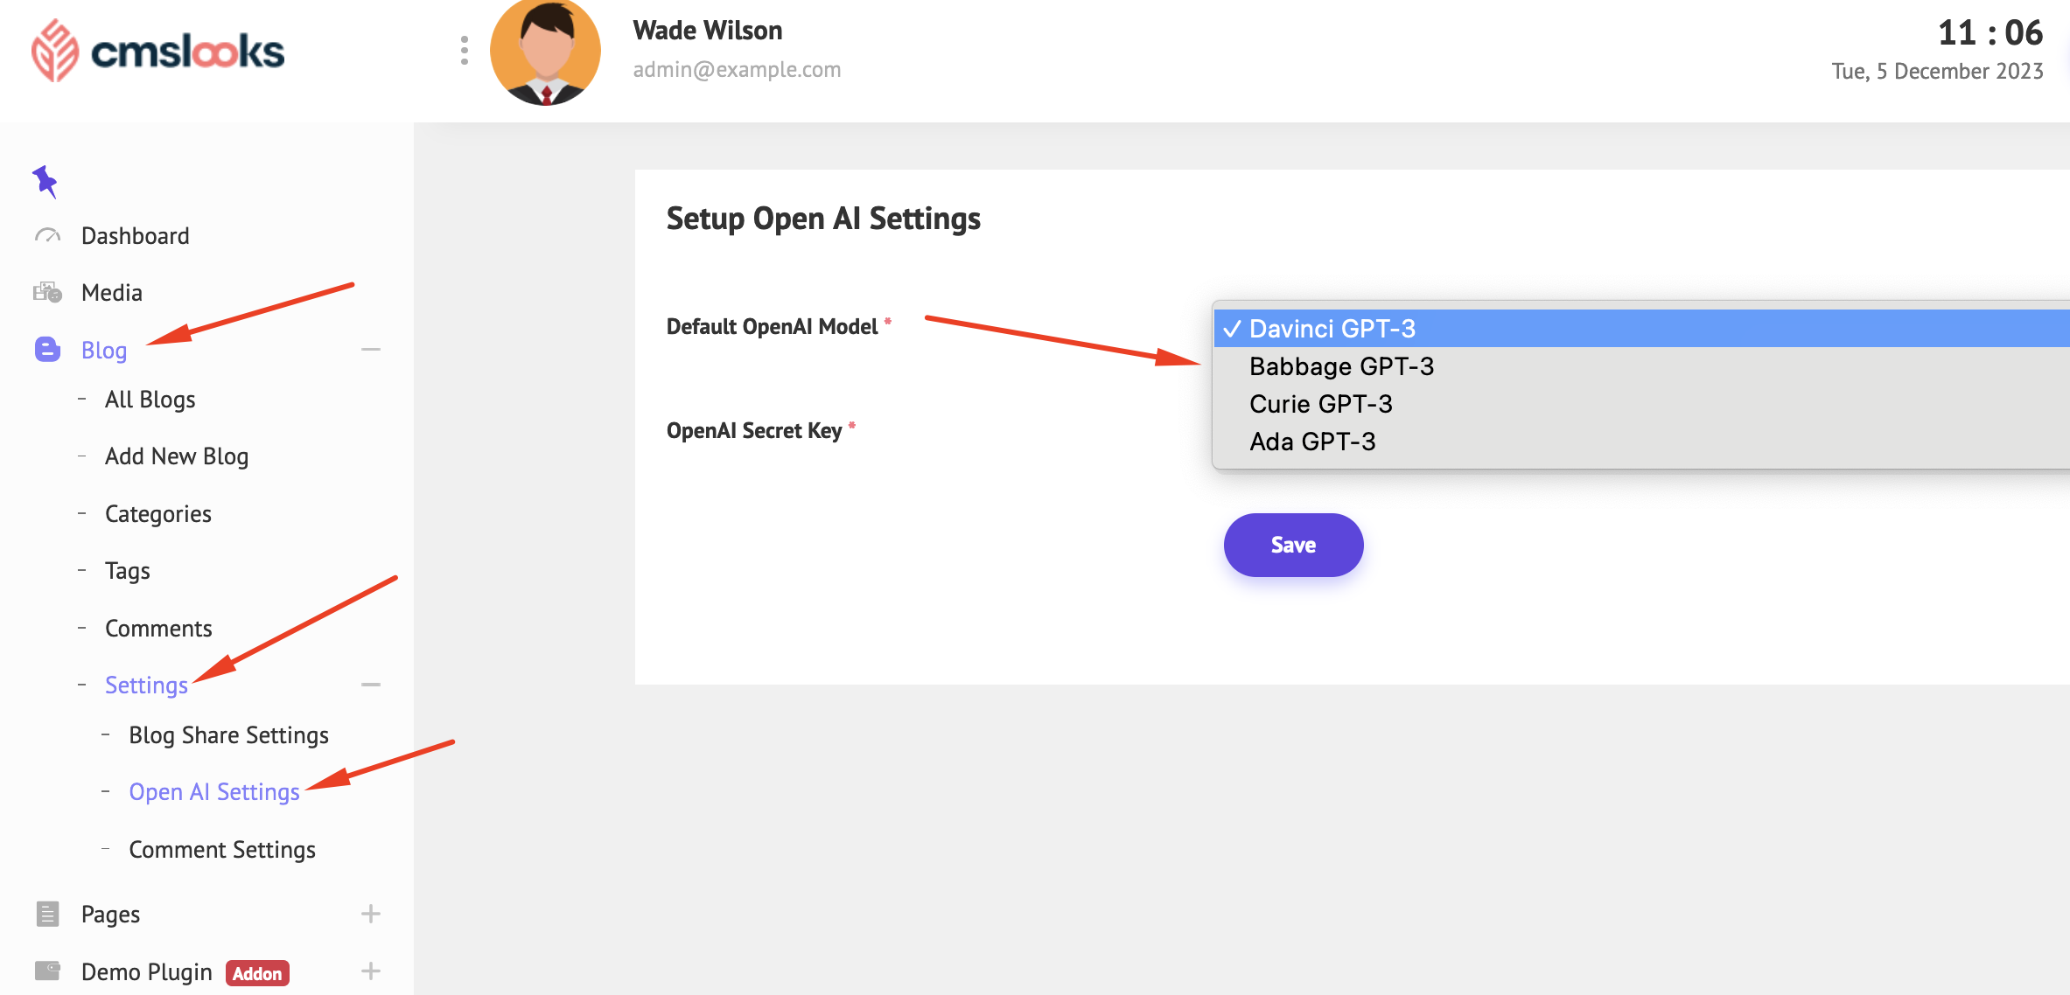Click the user name Wade Wilson
The width and height of the screenshot is (2070, 995).
tap(707, 31)
